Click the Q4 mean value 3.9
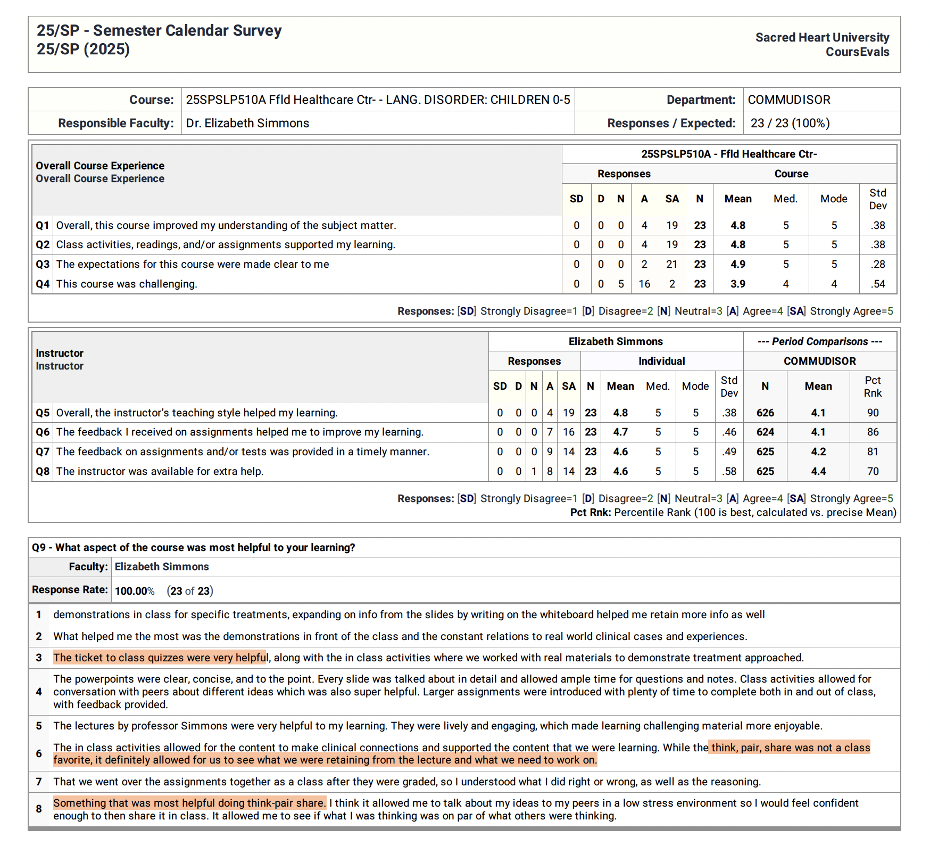The height and width of the screenshot is (854, 930). [x=737, y=284]
